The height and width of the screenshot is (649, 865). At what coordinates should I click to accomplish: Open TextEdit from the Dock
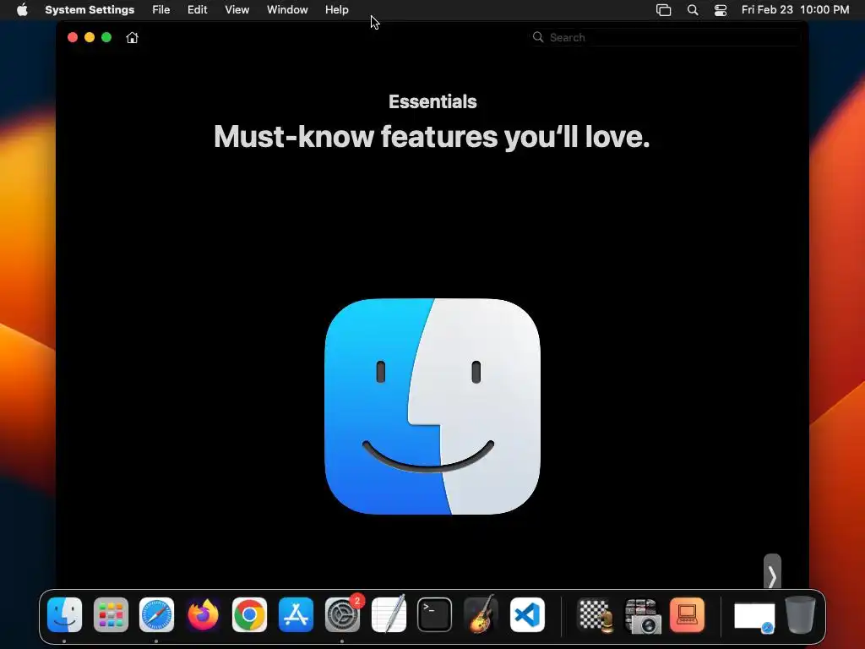tap(389, 615)
